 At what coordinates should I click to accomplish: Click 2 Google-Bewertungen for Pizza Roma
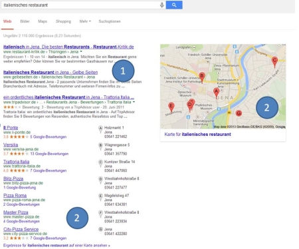tap(21, 204)
